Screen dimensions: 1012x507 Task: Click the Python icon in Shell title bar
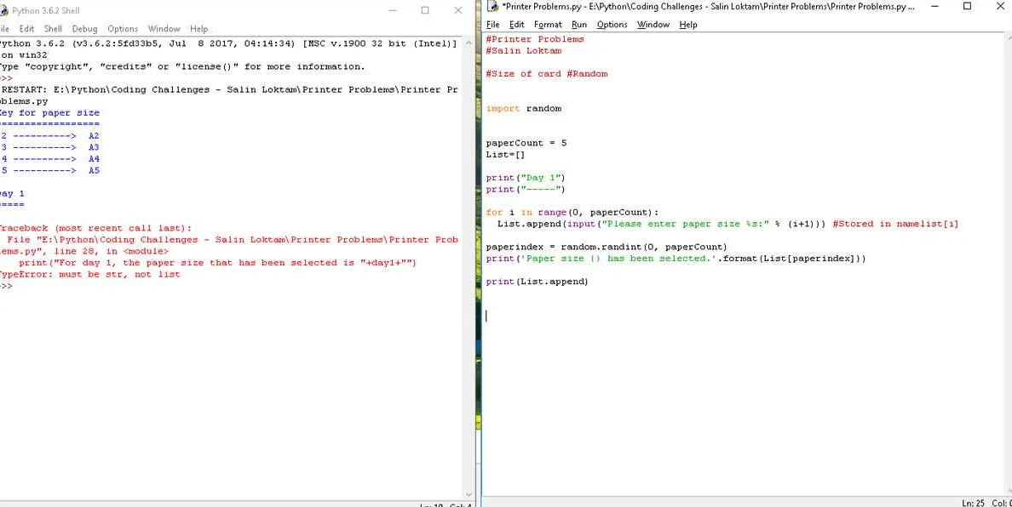4,10
